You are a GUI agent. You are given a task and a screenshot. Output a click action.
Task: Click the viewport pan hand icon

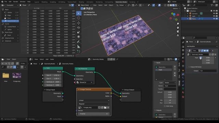click(178, 28)
